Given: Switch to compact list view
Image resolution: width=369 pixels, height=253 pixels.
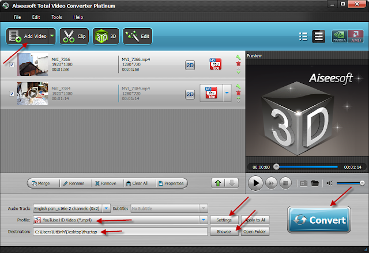Looking at the screenshot, I should (303, 36).
